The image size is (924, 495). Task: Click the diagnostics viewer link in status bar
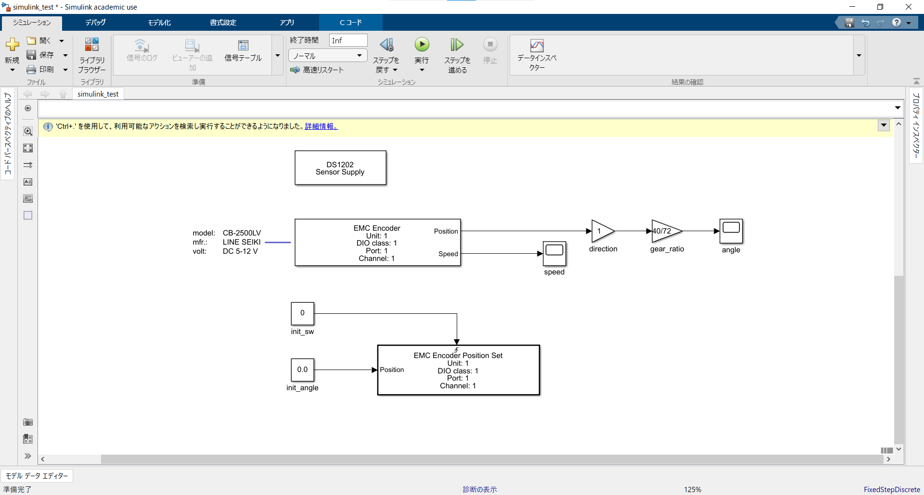[x=480, y=489]
